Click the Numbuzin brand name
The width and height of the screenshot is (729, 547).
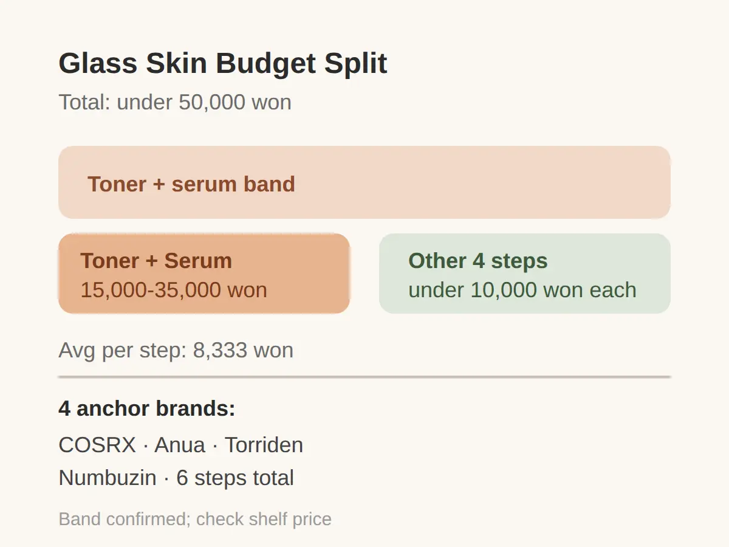tap(108, 478)
